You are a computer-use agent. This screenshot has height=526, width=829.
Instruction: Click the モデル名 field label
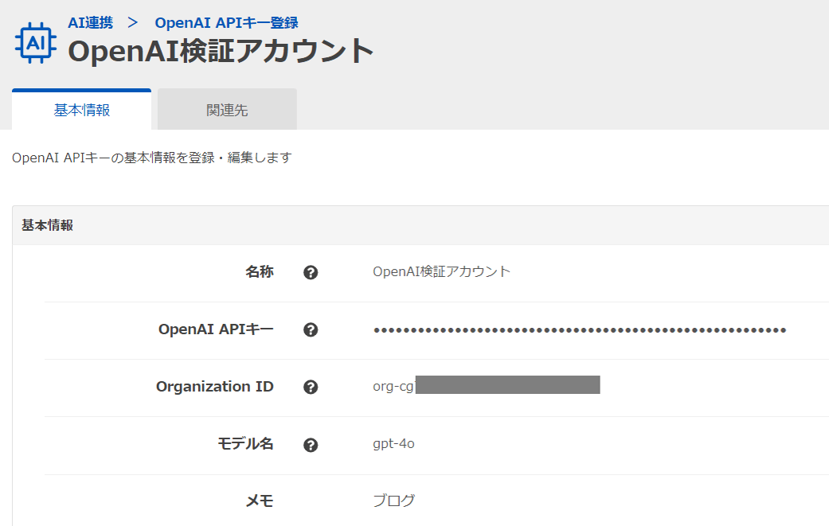(245, 443)
